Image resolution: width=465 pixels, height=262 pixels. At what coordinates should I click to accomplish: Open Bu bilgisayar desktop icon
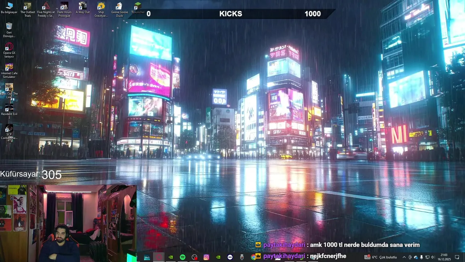click(x=9, y=8)
